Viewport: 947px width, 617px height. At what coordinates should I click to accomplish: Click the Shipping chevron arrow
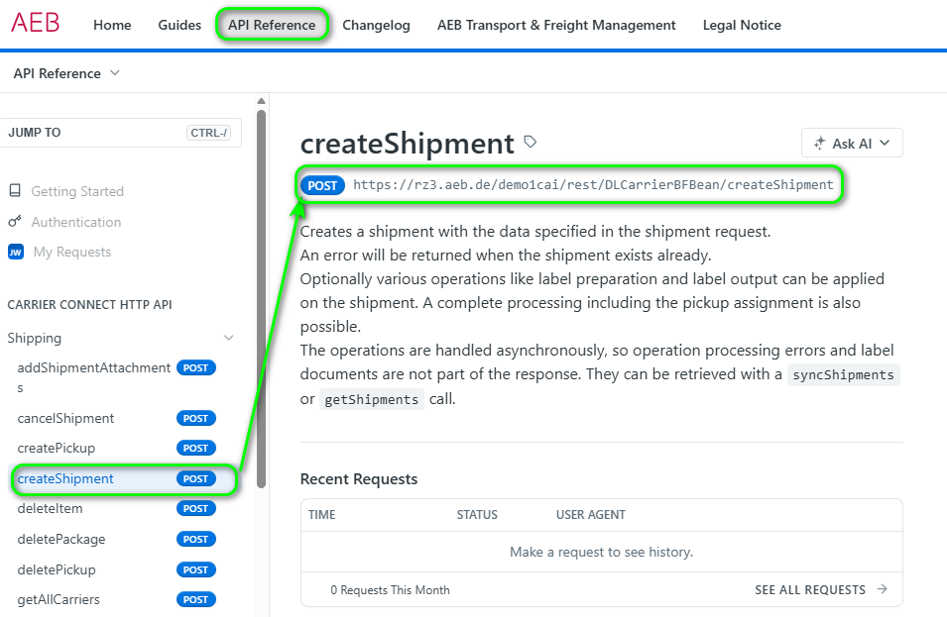coord(229,338)
